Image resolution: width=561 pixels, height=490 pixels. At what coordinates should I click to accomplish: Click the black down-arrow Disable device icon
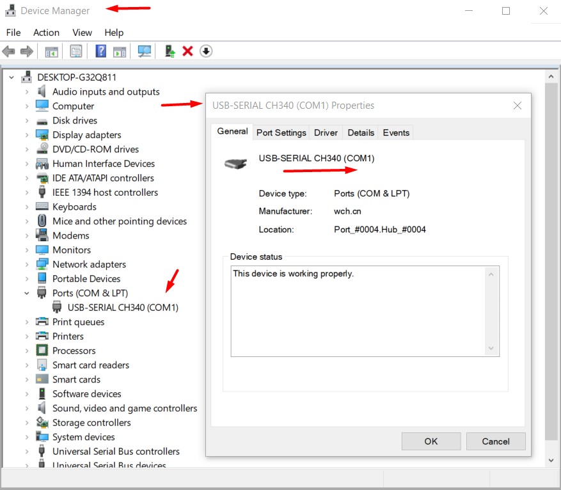[206, 51]
